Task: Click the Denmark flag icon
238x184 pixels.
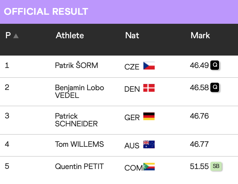Action: tap(149, 88)
